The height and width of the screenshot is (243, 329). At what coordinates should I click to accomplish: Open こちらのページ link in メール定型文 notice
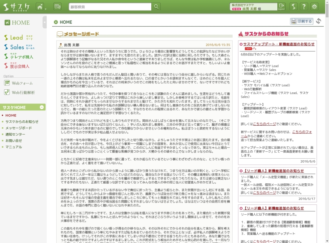tap(265, 193)
